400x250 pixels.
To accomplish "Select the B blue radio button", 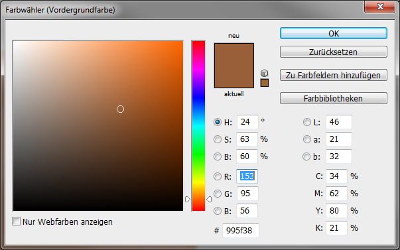I will (x=218, y=211).
